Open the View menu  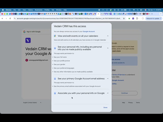[24, 10]
